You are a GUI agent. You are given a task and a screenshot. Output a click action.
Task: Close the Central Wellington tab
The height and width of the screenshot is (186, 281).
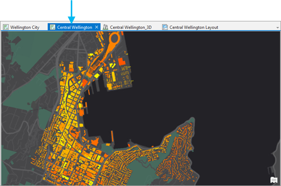[97, 28]
